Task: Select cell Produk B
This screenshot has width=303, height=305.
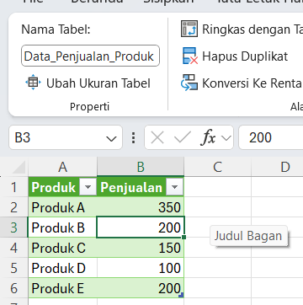Action: pos(63,227)
